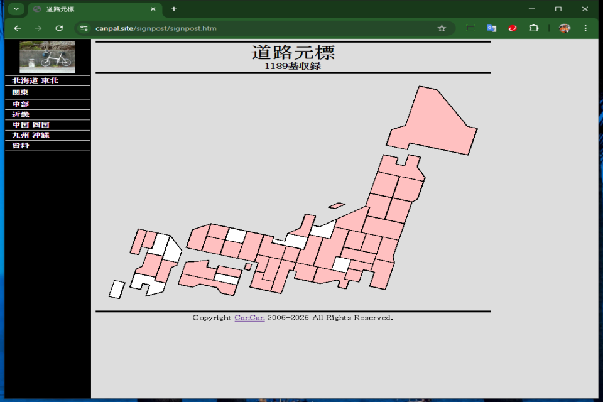View site information icon in address bar
Image resolution: width=603 pixels, height=402 pixels.
click(x=84, y=28)
